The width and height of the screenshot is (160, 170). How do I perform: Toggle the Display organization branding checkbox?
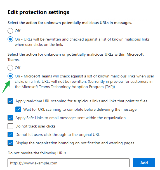point(10,143)
